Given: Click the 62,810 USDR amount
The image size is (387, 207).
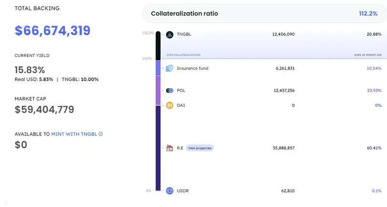Looking at the screenshot, I should coord(288,191).
